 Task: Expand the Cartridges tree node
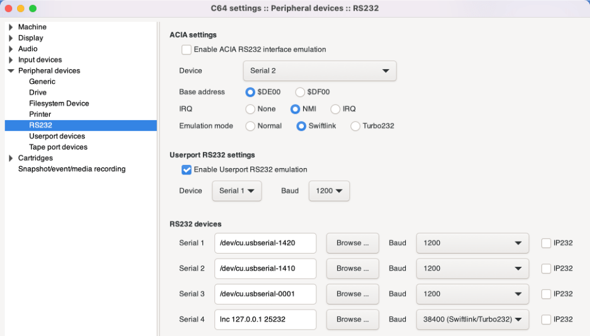click(x=11, y=158)
